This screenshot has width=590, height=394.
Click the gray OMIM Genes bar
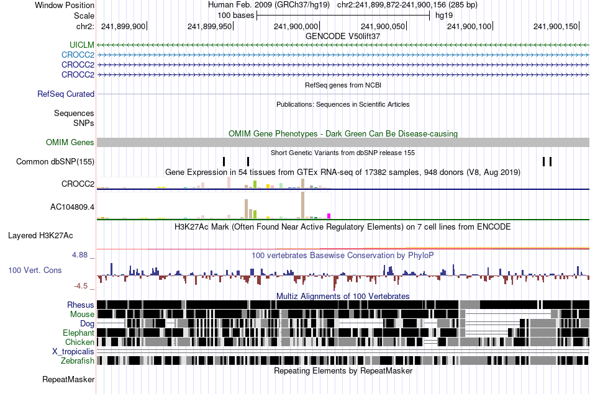point(343,143)
